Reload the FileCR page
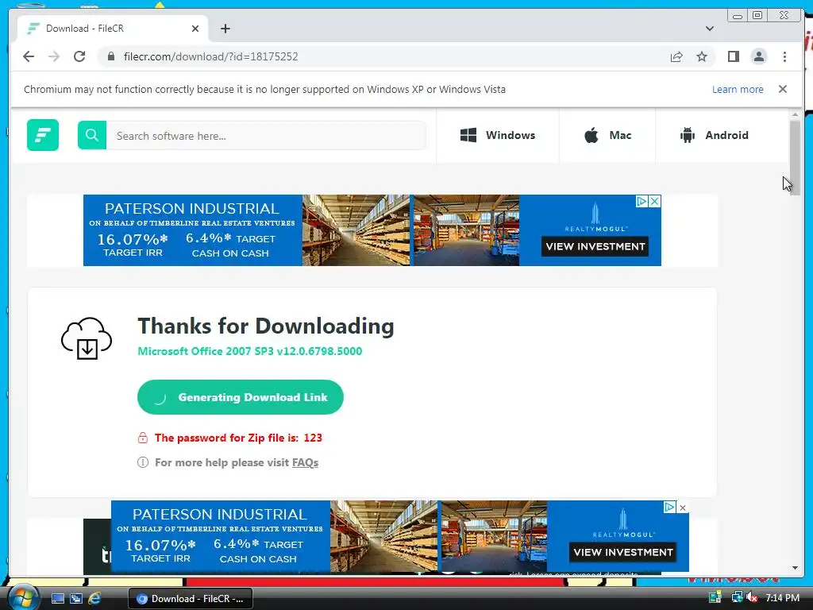Viewport: 813px width, 610px height. [79, 56]
